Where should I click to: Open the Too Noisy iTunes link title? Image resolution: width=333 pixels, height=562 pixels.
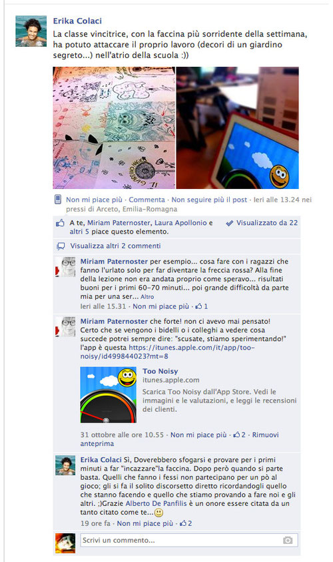(x=161, y=371)
